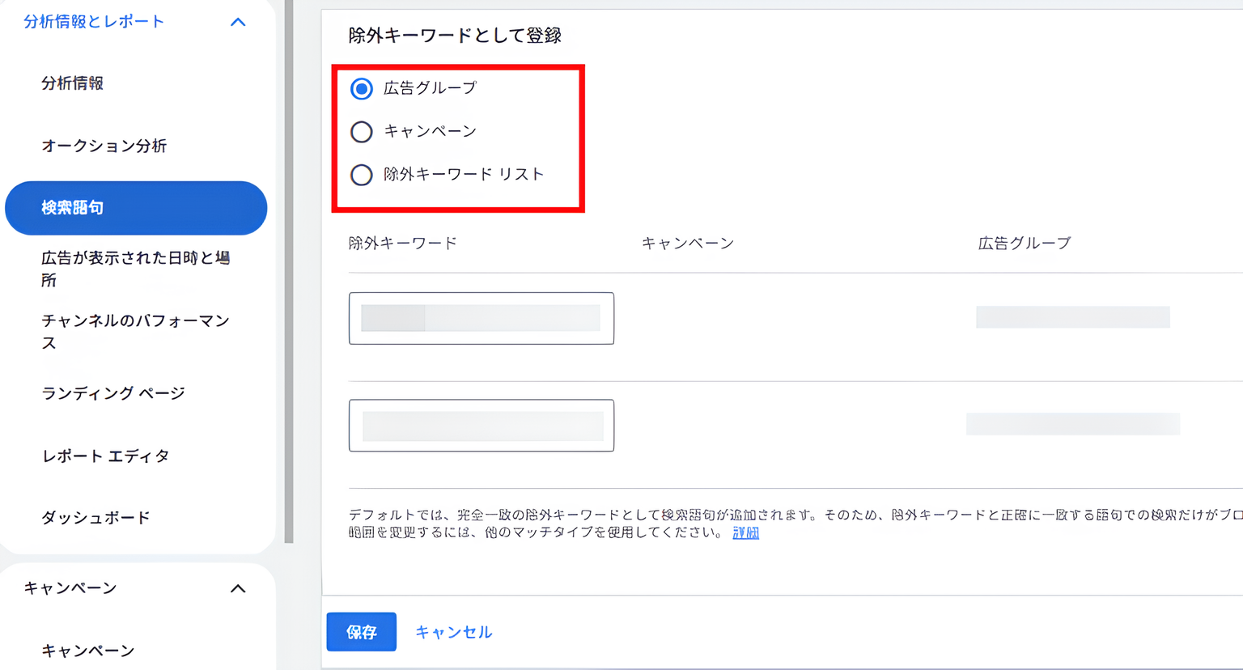Open the 詳細 help link
This screenshot has height=670, width=1243.
(x=744, y=533)
